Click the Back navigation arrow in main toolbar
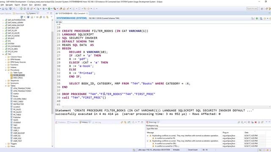 click(88, 8)
